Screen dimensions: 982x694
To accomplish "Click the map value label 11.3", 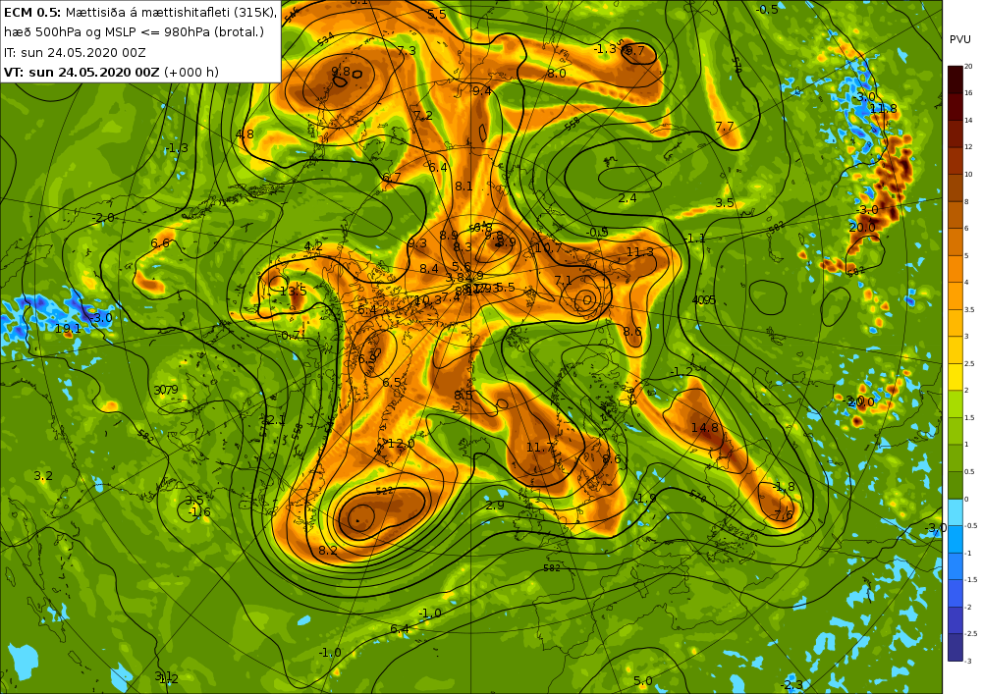I will (x=640, y=251).
